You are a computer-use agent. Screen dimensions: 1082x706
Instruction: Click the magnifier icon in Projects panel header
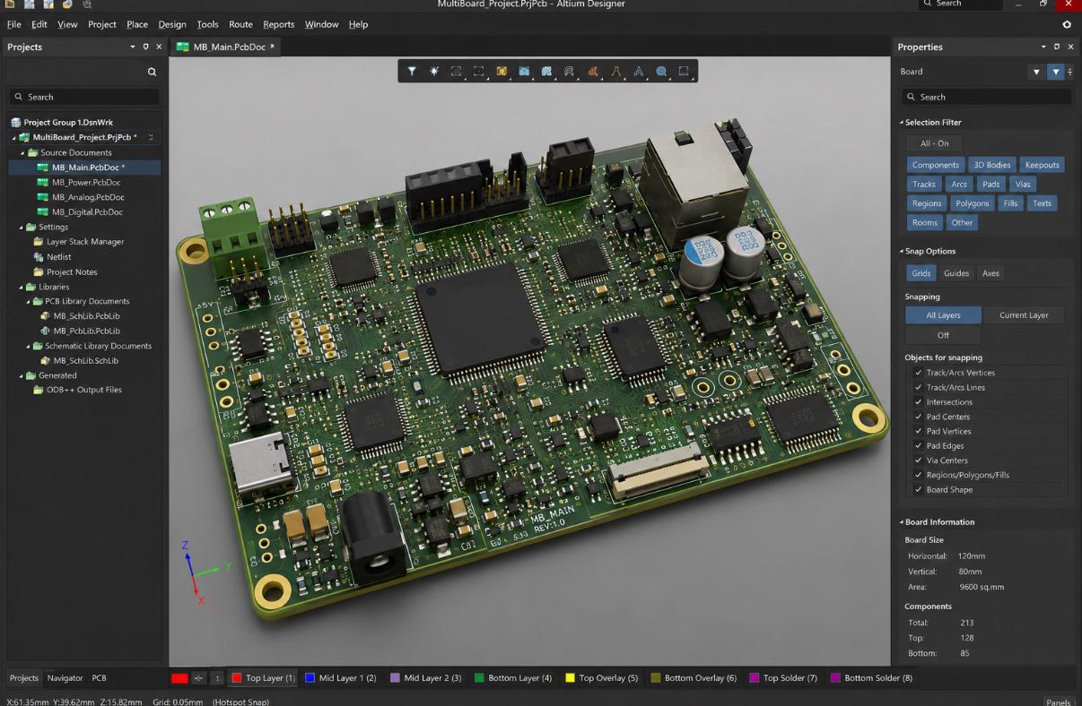152,72
